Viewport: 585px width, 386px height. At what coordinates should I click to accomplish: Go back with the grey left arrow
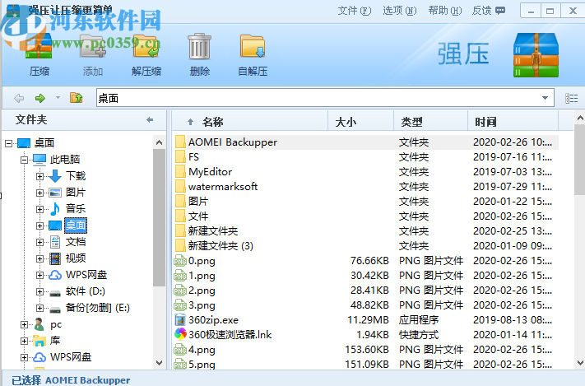tap(19, 98)
